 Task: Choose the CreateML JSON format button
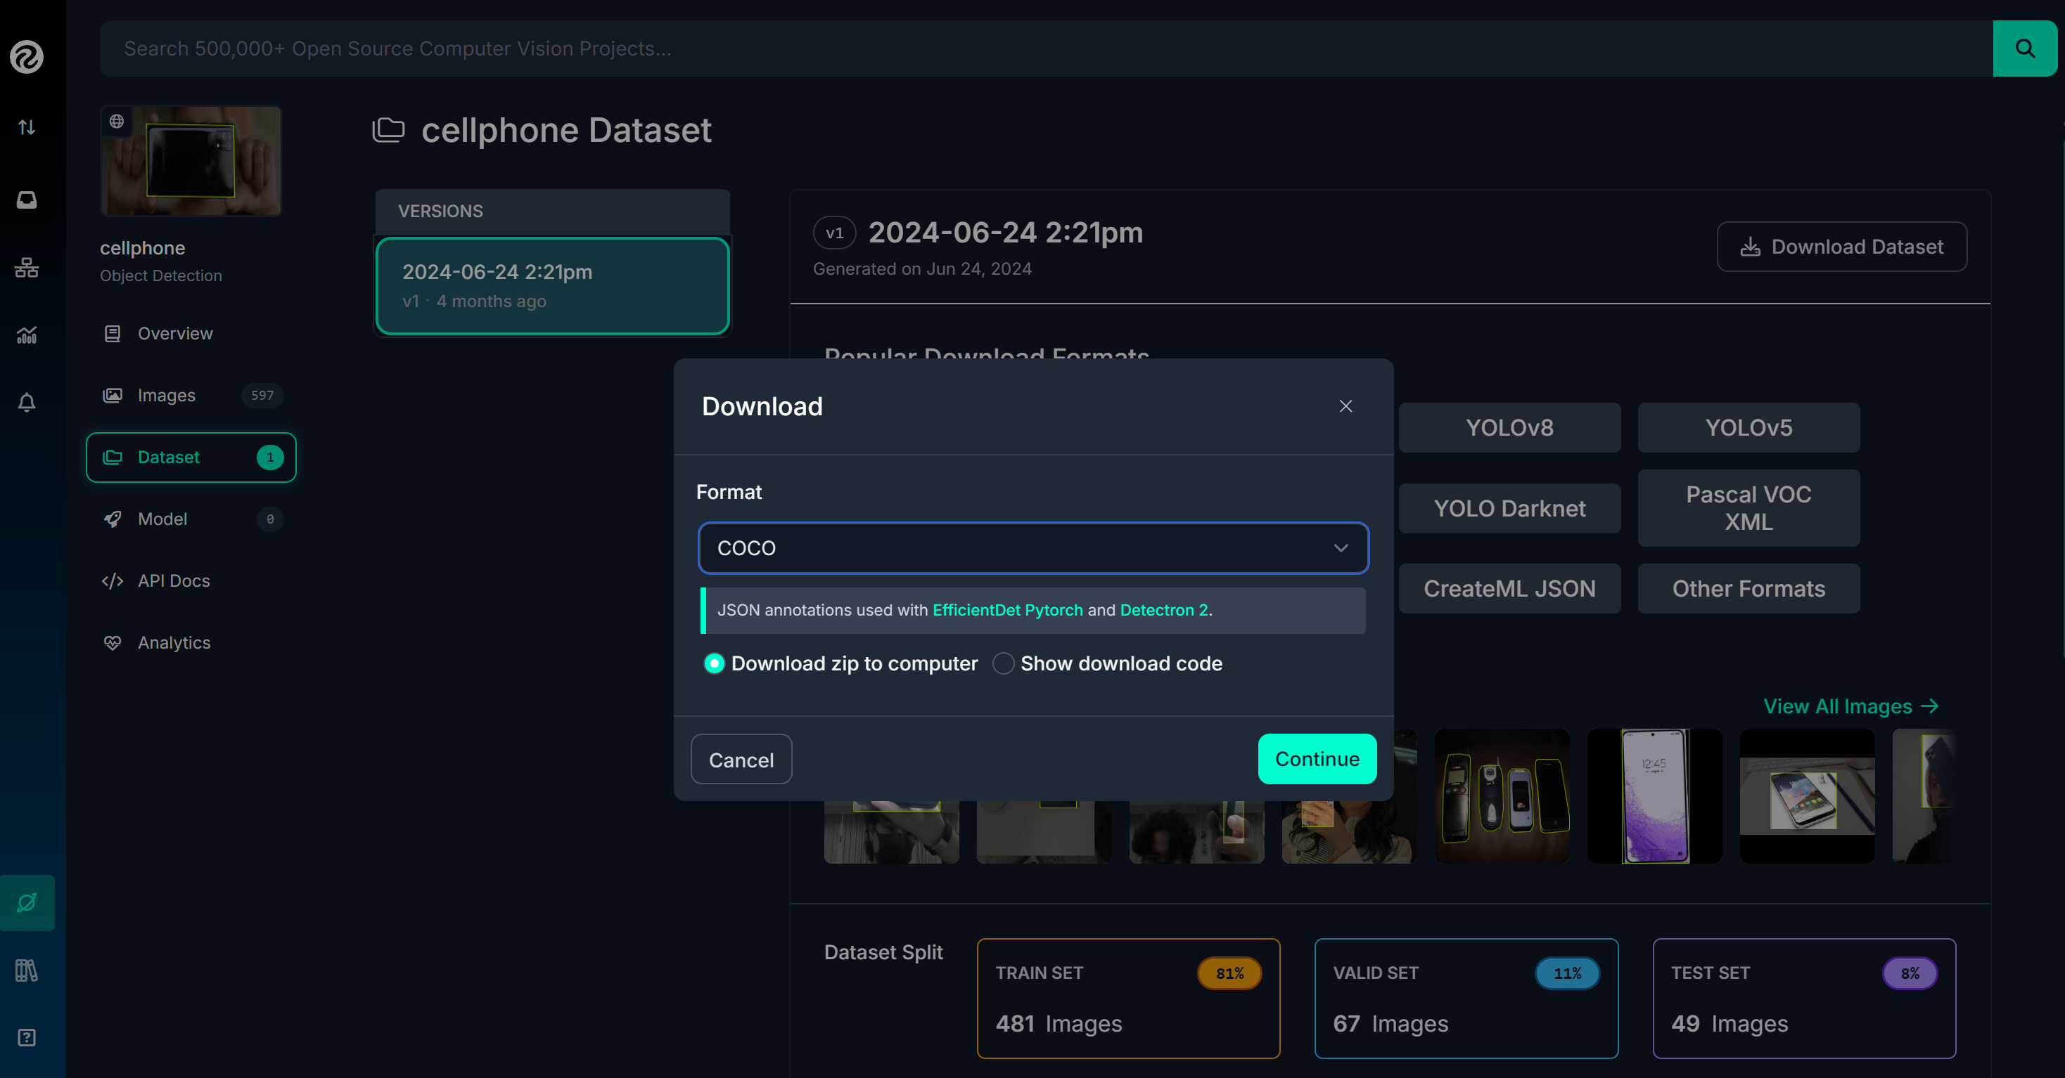1509,589
